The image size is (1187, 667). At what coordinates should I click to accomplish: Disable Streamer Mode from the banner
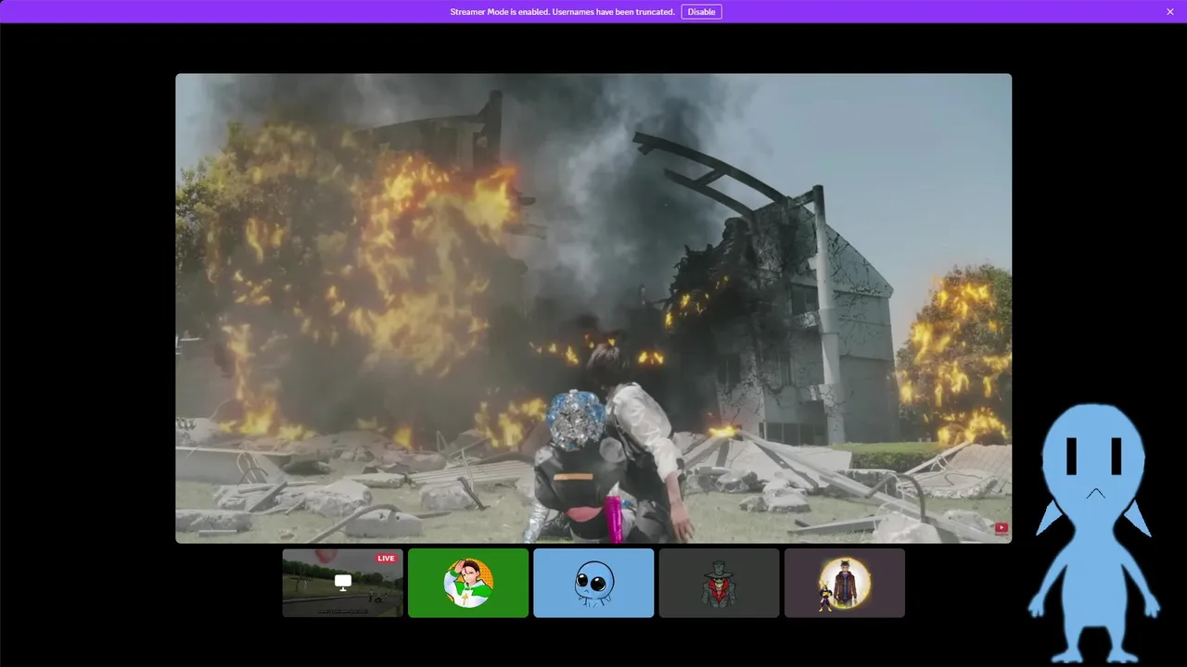pyautogui.click(x=701, y=12)
